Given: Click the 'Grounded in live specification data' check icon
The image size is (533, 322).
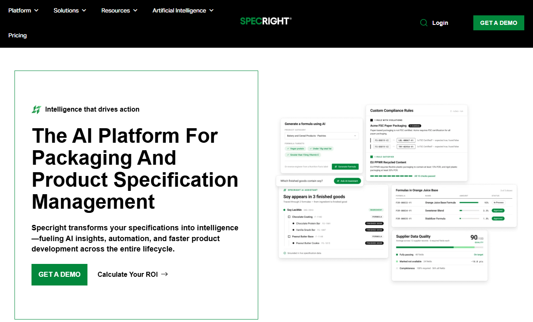Looking at the screenshot, I should pyautogui.click(x=285, y=253).
